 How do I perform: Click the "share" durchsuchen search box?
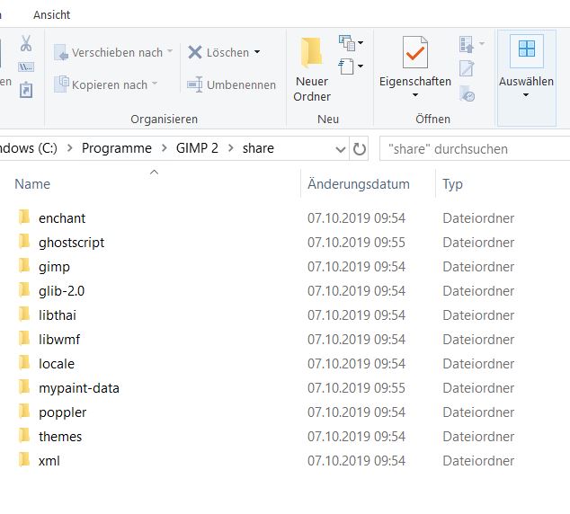(x=475, y=149)
